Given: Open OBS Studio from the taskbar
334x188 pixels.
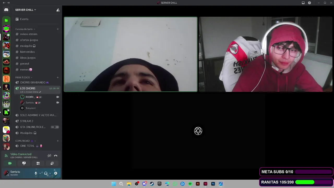Looking at the screenshot, I should point(136,184).
